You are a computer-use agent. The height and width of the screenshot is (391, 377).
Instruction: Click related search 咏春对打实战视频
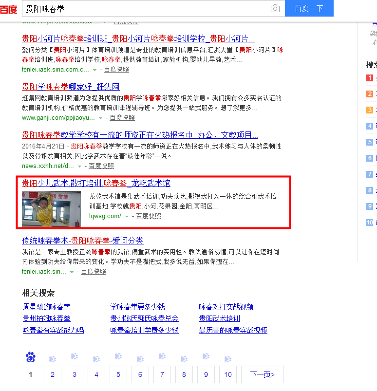coord(226,307)
